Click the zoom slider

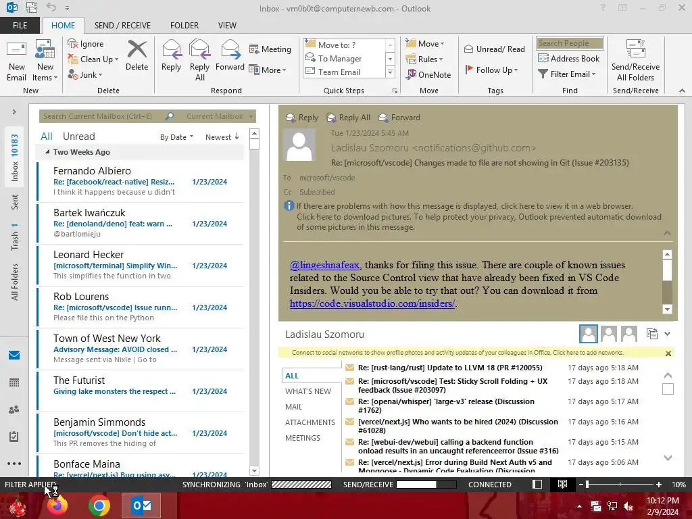620,485
